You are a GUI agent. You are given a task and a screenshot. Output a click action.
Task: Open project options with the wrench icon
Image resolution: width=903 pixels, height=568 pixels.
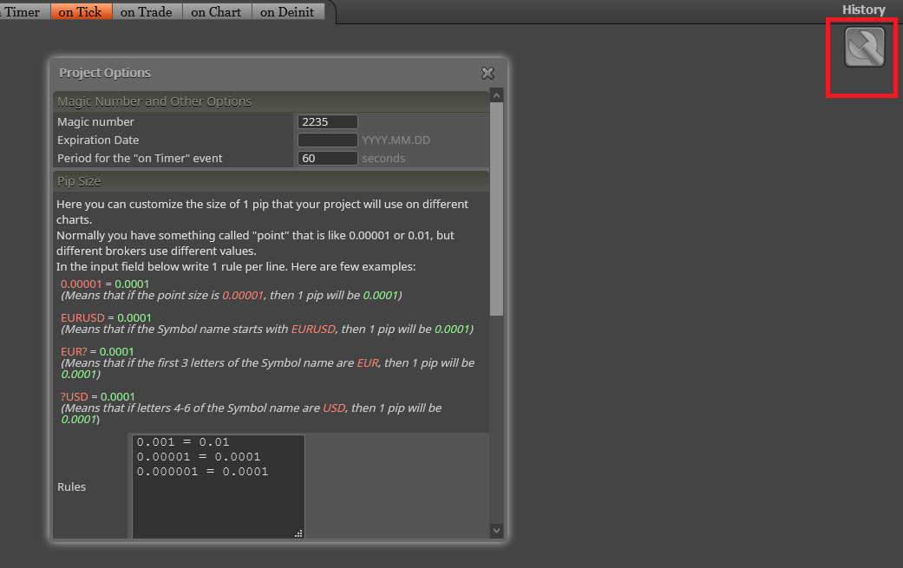click(x=864, y=47)
